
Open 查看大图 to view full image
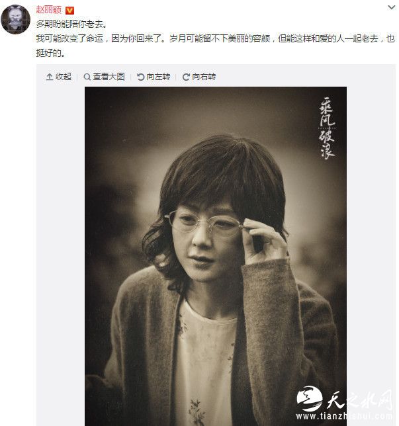coord(109,77)
